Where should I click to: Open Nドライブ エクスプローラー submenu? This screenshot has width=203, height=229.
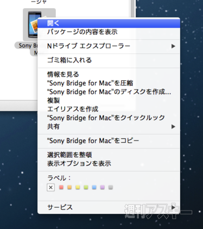[109, 46]
